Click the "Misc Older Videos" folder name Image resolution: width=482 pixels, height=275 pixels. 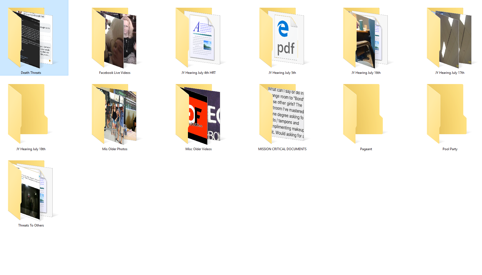[x=198, y=149]
